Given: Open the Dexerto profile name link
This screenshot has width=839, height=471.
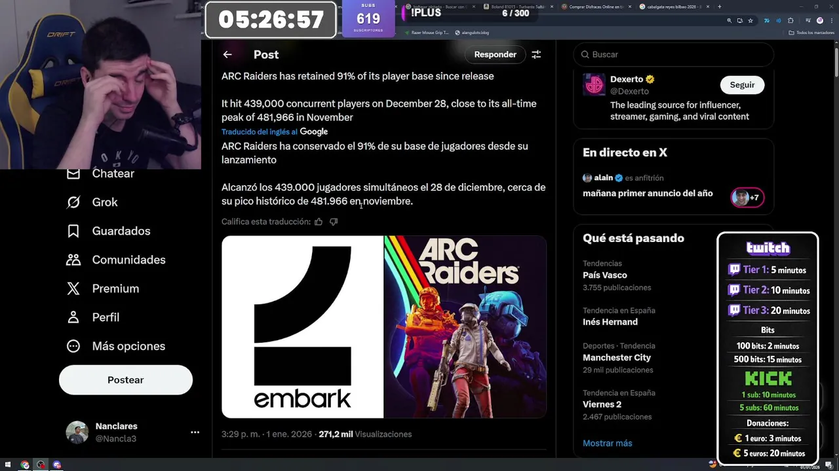Looking at the screenshot, I should pyautogui.click(x=627, y=79).
